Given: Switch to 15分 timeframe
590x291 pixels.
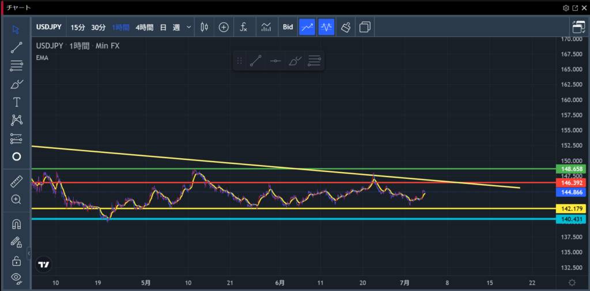Looking at the screenshot, I should pos(78,28).
